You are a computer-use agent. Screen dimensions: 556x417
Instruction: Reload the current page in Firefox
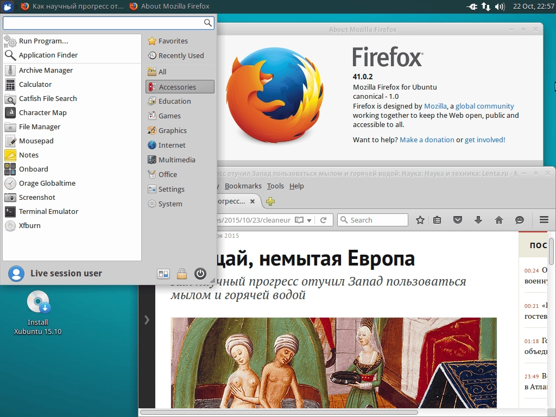324,220
